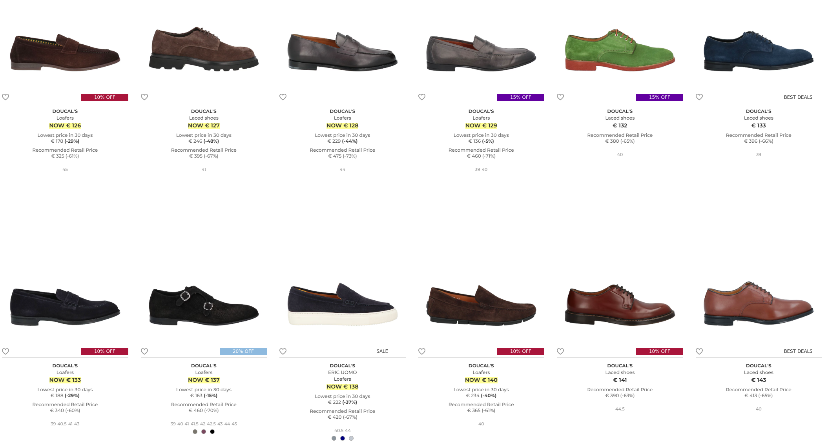Click the 15% OFF badge on the green laced shoes
Screen dimensions: 828x443
pos(659,97)
